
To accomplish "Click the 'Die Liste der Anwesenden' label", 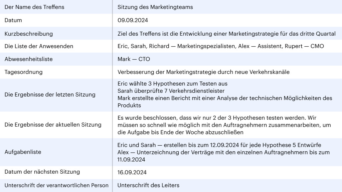I will (39, 46).
